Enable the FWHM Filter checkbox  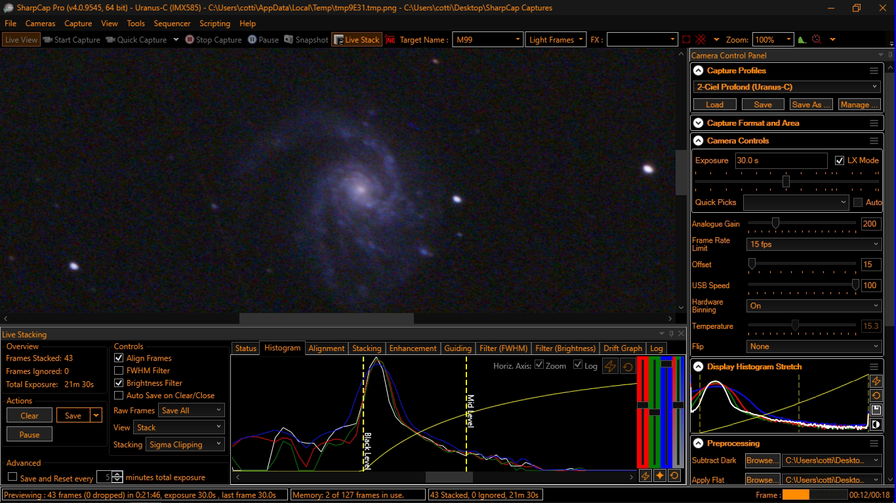[x=119, y=371]
